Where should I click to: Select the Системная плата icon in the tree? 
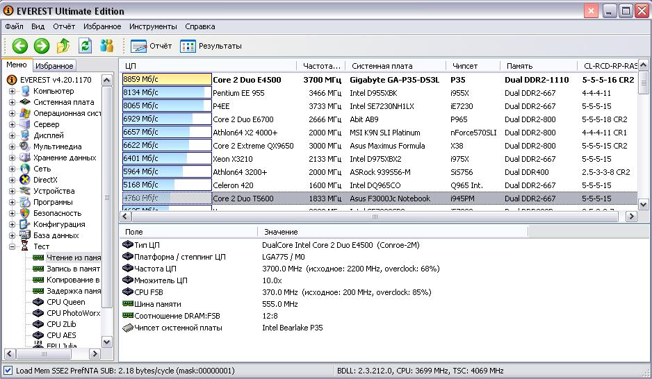(26, 102)
